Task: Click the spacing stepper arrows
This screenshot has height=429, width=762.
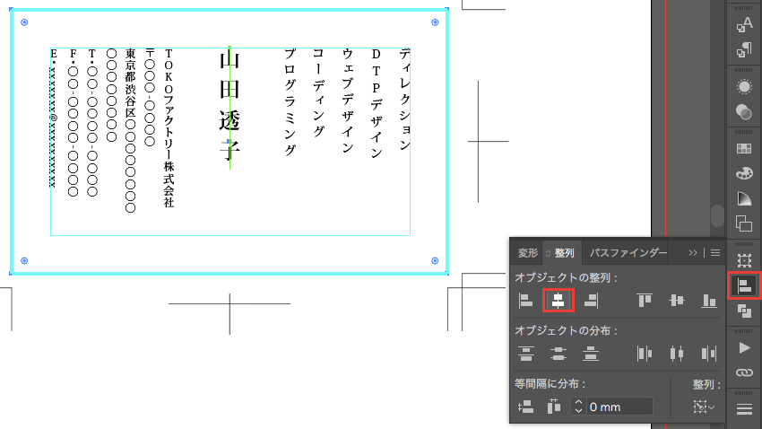Action: click(578, 407)
